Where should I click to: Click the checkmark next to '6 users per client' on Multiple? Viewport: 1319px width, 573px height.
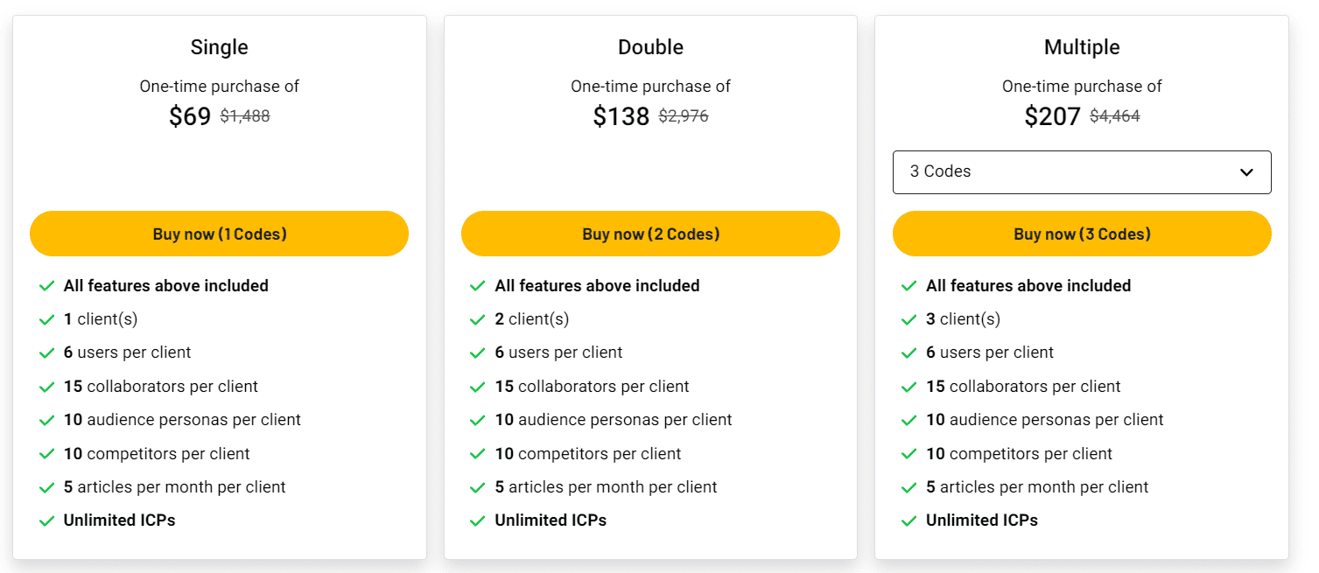909,353
